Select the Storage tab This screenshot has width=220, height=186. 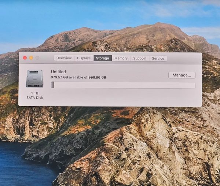point(103,58)
